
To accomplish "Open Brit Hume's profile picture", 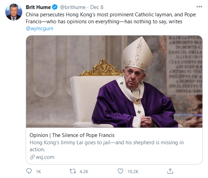I will (14, 12).
